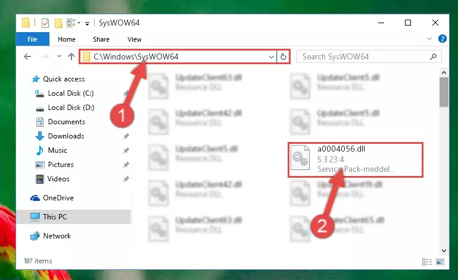Click the New folder icon in title bar
The height and width of the screenshot is (280, 458).
click(58, 23)
